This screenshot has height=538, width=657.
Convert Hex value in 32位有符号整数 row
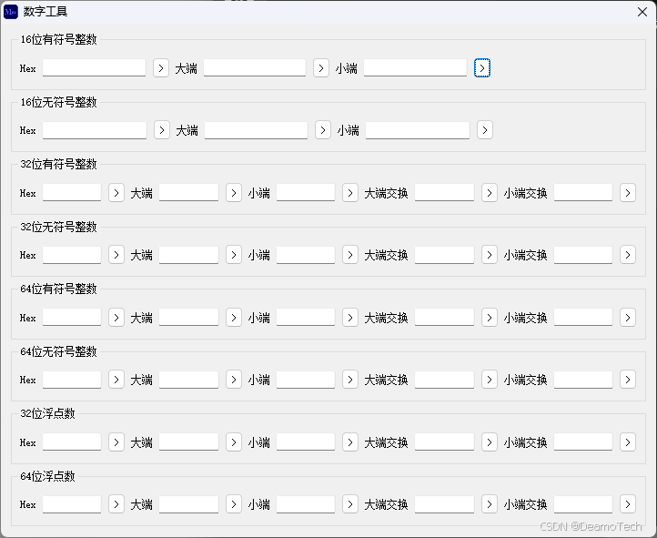(116, 193)
